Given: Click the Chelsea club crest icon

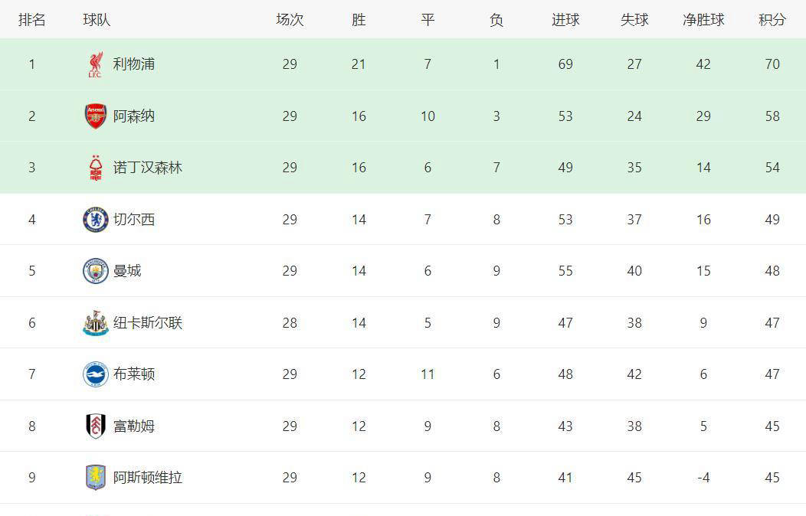Looking at the screenshot, I should (95, 220).
